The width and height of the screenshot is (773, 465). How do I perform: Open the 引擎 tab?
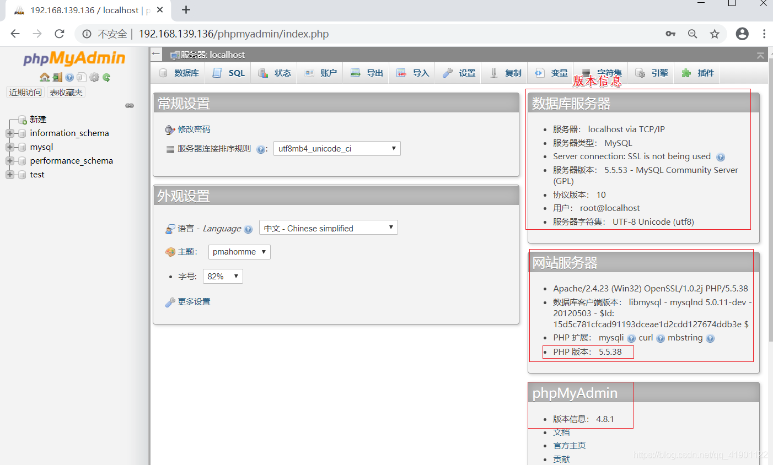(652, 73)
